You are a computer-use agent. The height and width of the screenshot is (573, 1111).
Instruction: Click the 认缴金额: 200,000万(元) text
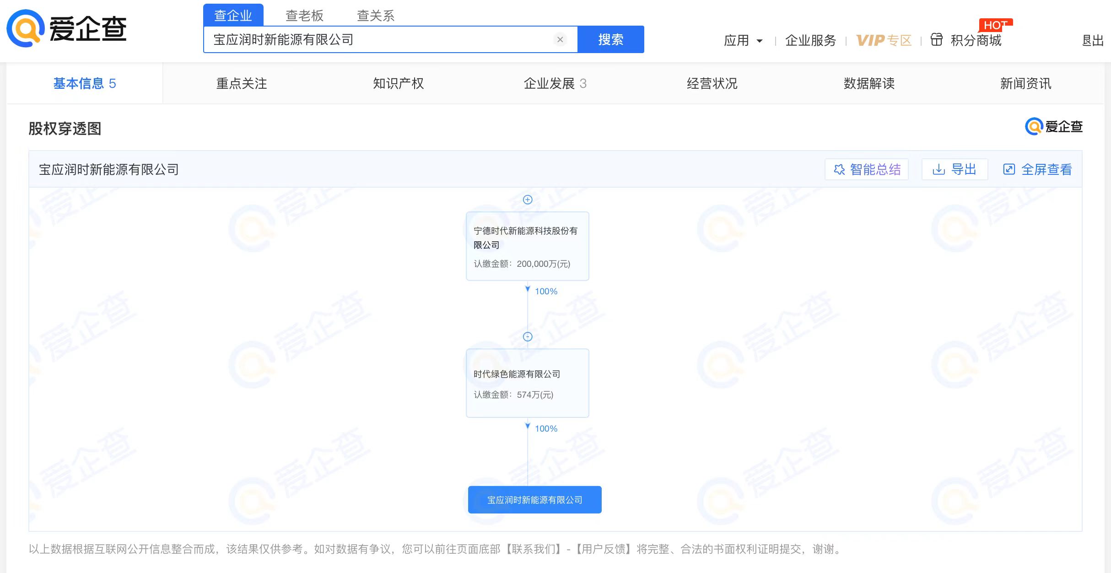click(522, 264)
